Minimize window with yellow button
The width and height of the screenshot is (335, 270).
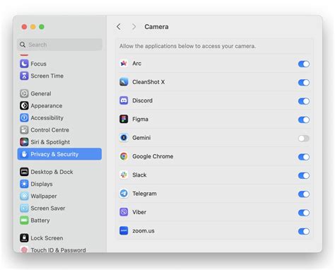pos(33,27)
